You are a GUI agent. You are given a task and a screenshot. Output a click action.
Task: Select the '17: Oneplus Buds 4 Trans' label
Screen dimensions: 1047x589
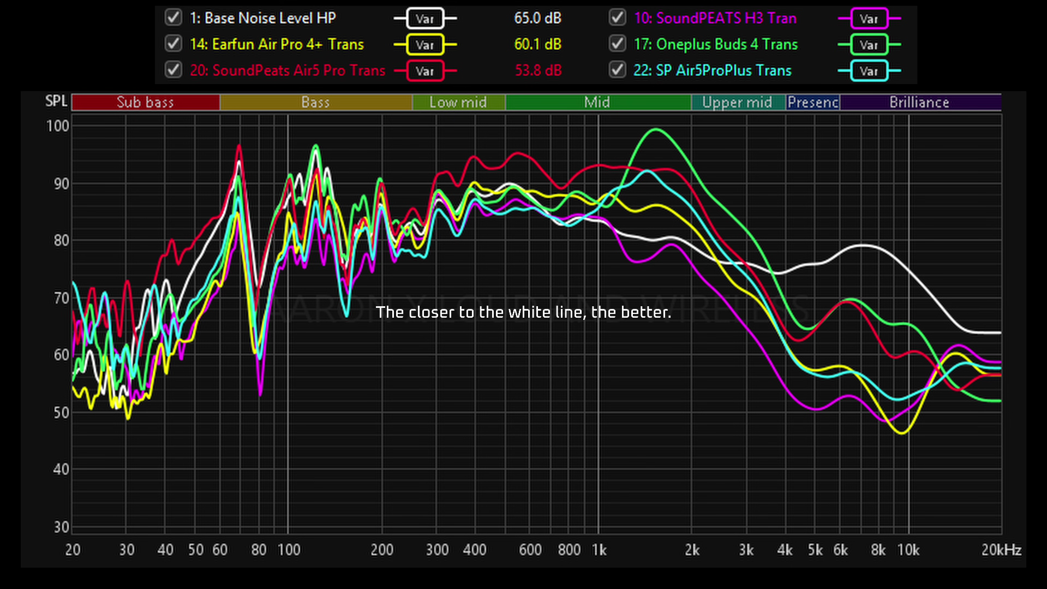(x=716, y=44)
